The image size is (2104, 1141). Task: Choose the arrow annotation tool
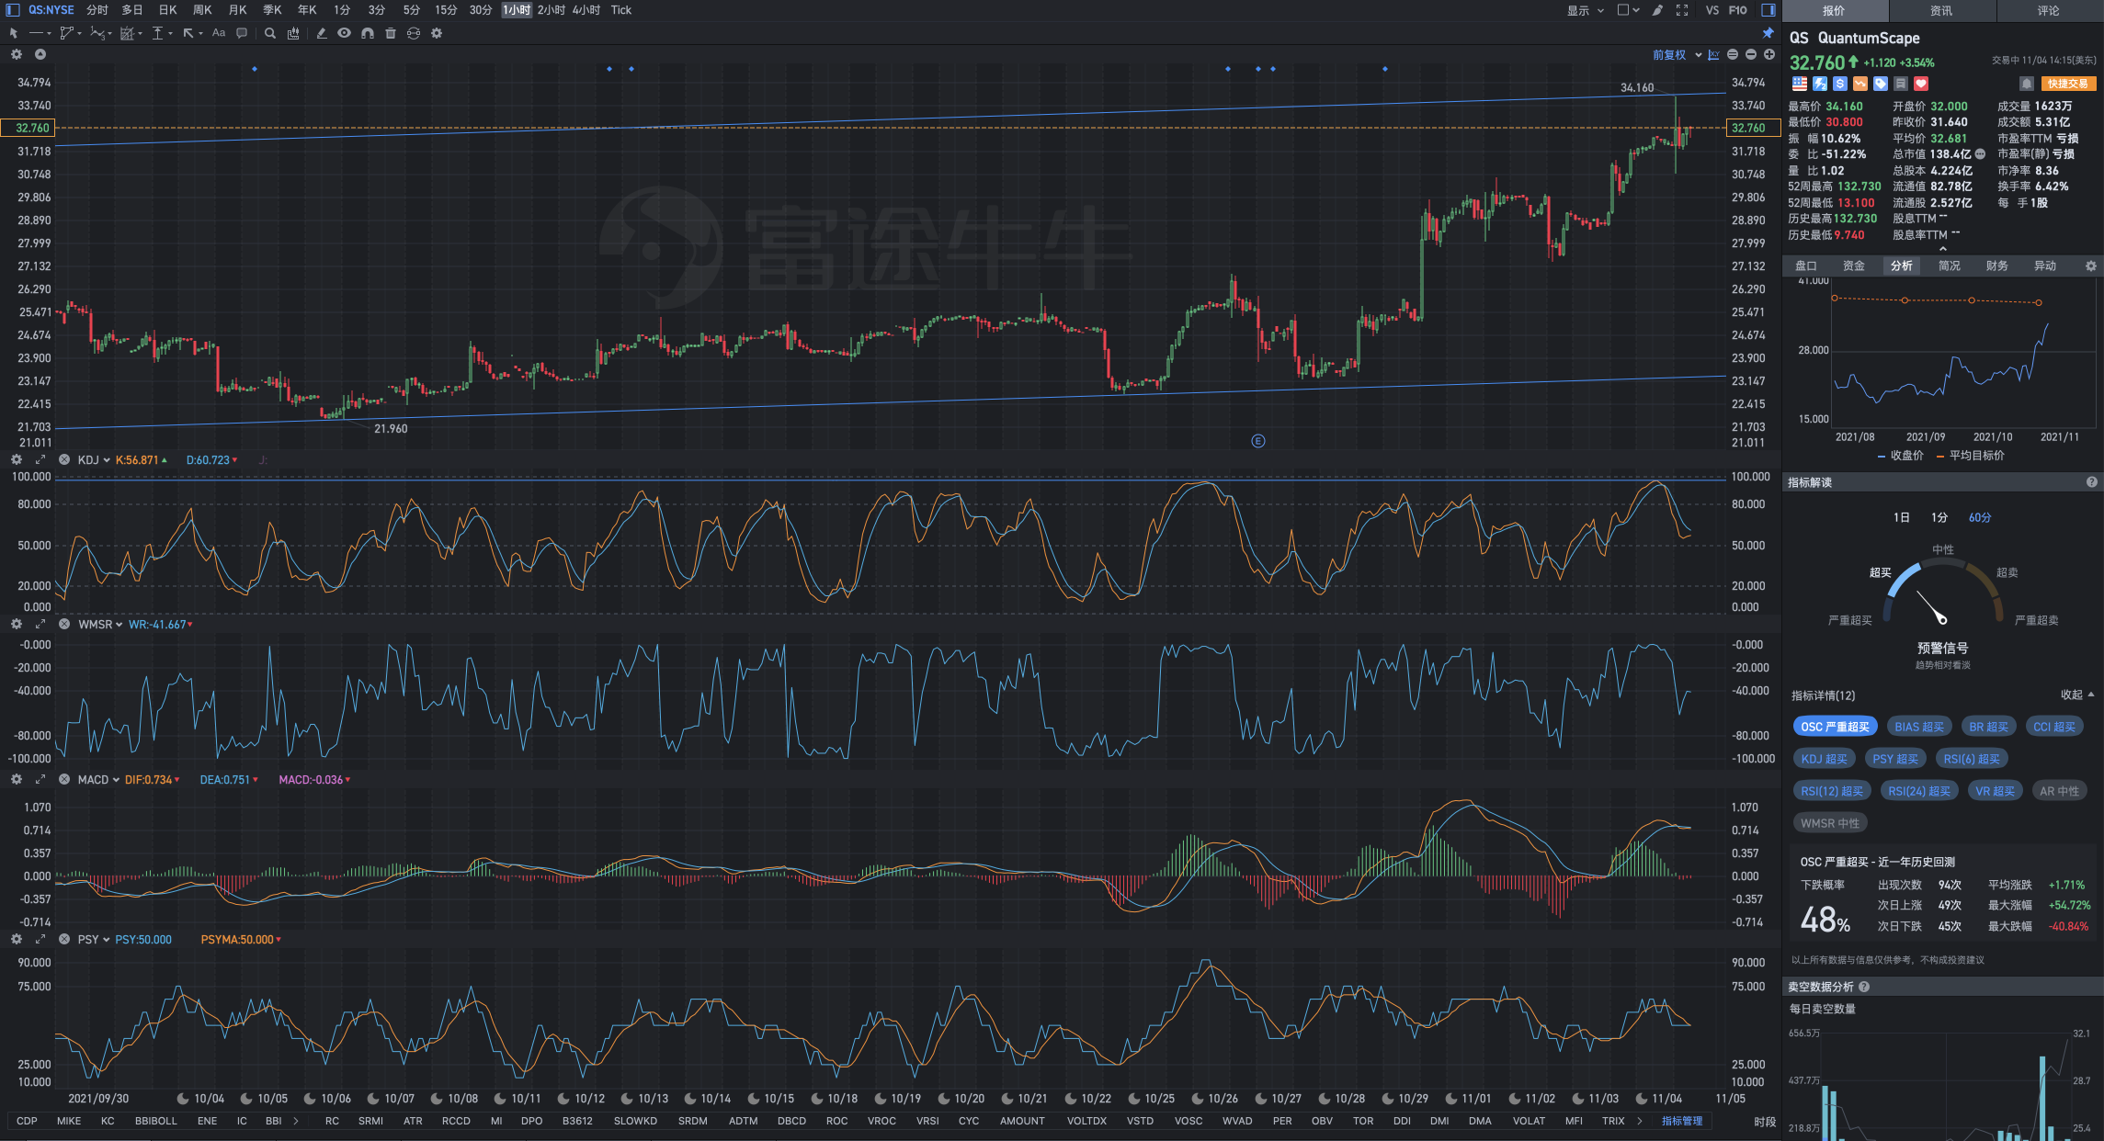[x=190, y=33]
